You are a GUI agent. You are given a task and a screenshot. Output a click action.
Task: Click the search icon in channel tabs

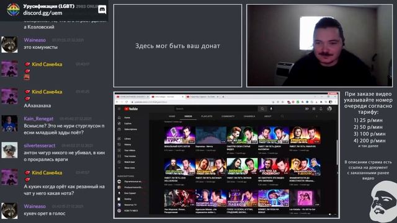[282, 116]
